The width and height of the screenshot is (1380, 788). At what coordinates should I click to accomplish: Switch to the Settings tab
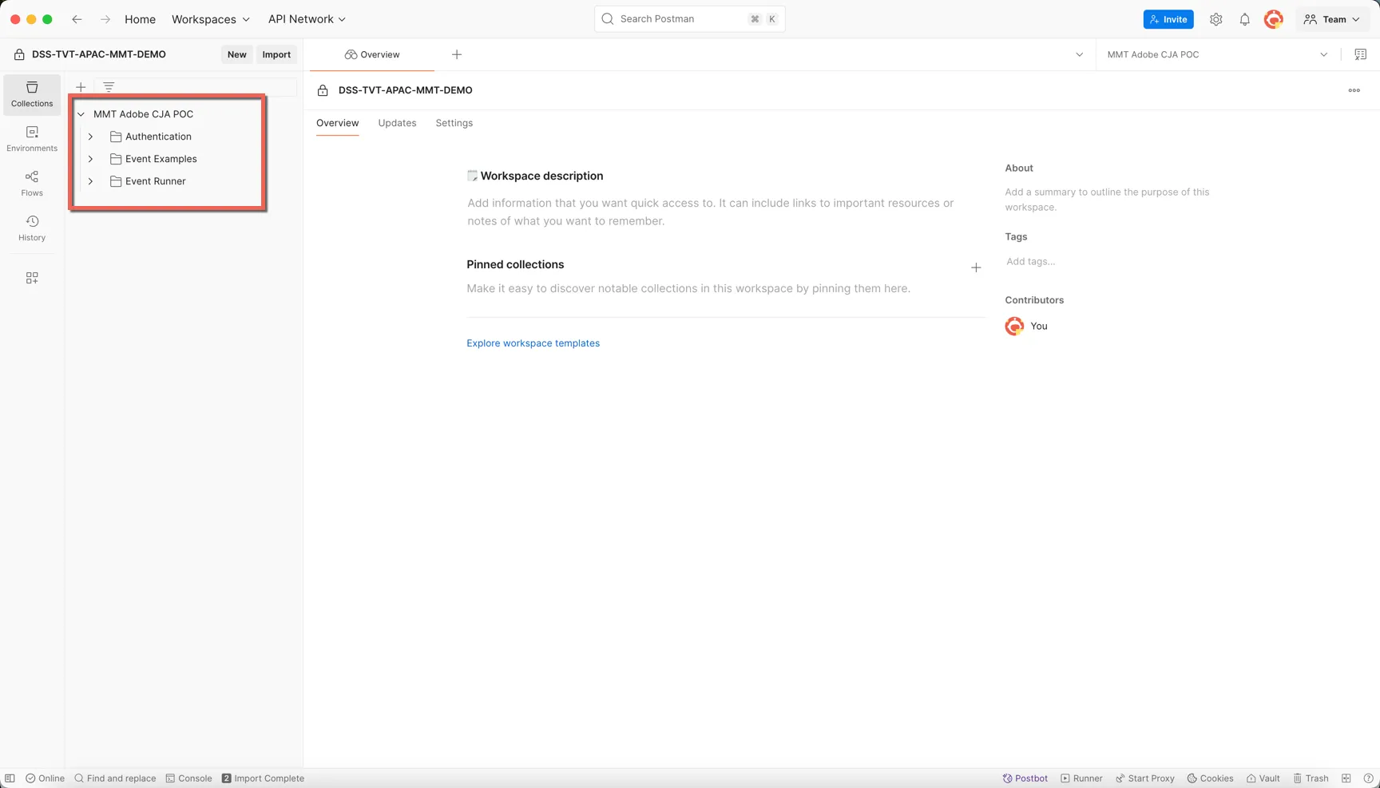[x=454, y=123]
